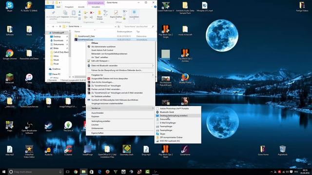Click Neuer Ordner in Explorer ribbon

tap(99, 15)
